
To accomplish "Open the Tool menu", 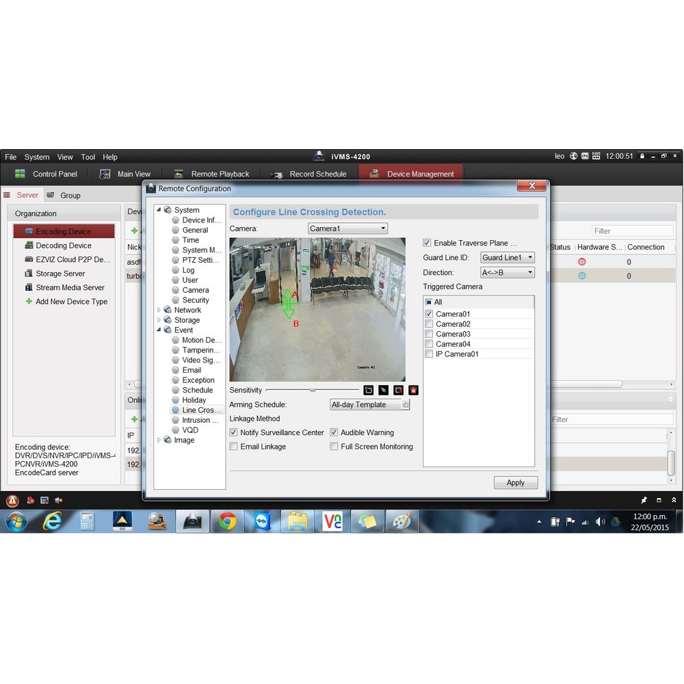I will pyautogui.click(x=88, y=157).
